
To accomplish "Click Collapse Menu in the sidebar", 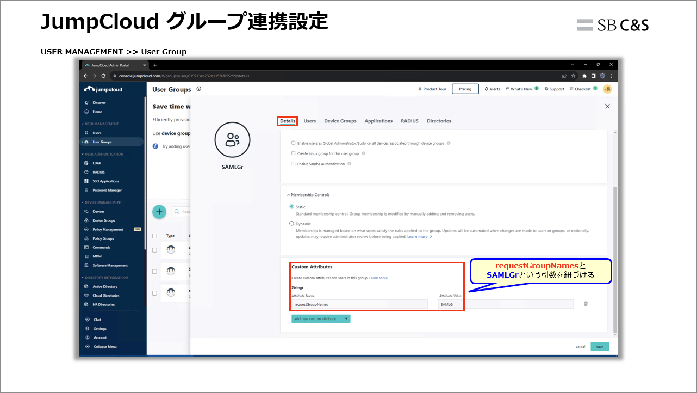I will pyautogui.click(x=105, y=347).
